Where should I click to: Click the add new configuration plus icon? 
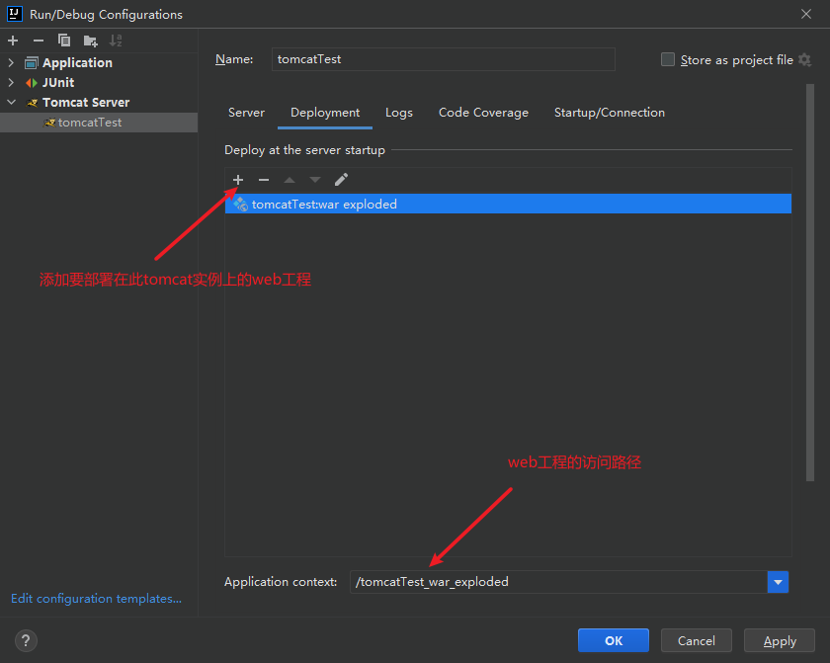click(13, 41)
